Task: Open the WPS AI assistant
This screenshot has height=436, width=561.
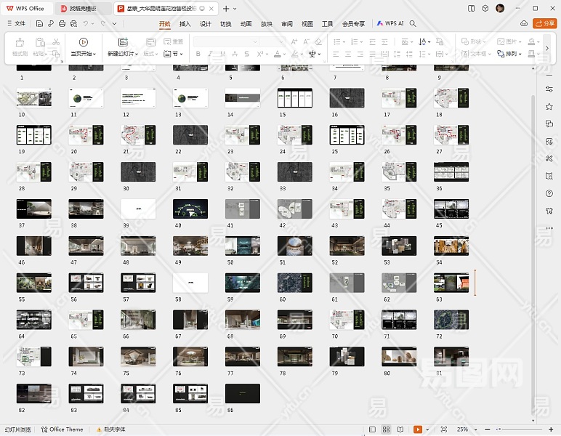Action: pos(390,23)
